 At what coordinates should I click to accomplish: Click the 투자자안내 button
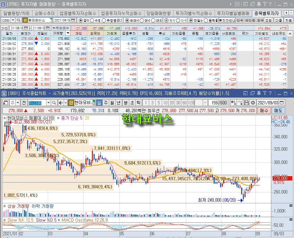pos(227,20)
